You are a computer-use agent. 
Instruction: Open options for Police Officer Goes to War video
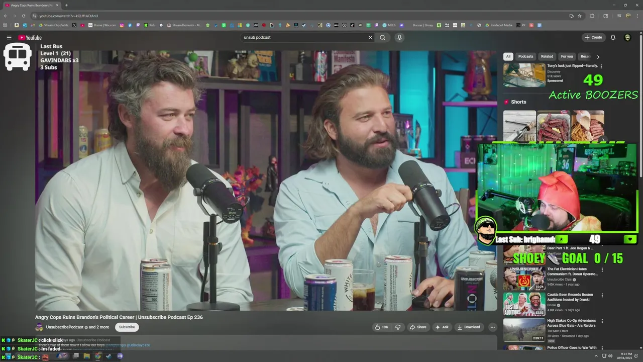coord(602,348)
